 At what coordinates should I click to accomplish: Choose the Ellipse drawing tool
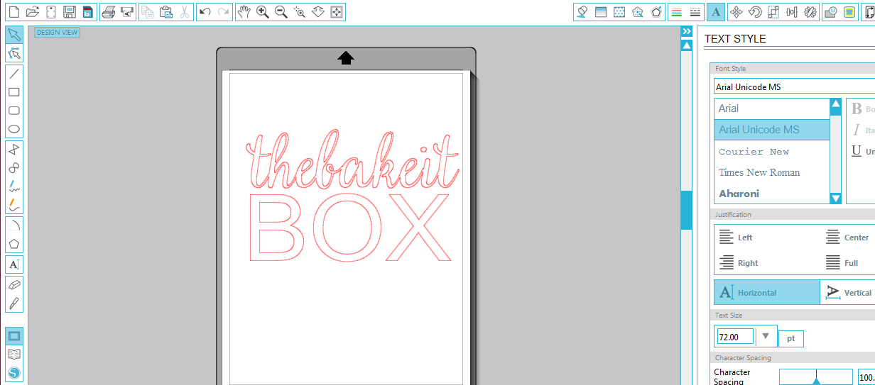pyautogui.click(x=13, y=129)
